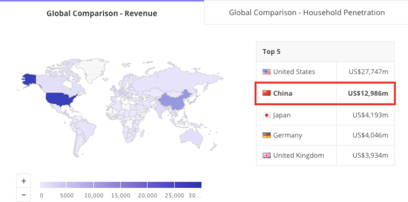Click the United States row label

pos(294,72)
